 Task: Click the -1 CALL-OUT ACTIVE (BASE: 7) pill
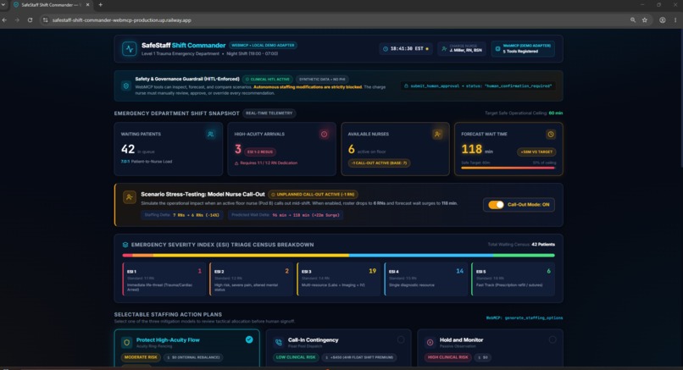[379, 163]
